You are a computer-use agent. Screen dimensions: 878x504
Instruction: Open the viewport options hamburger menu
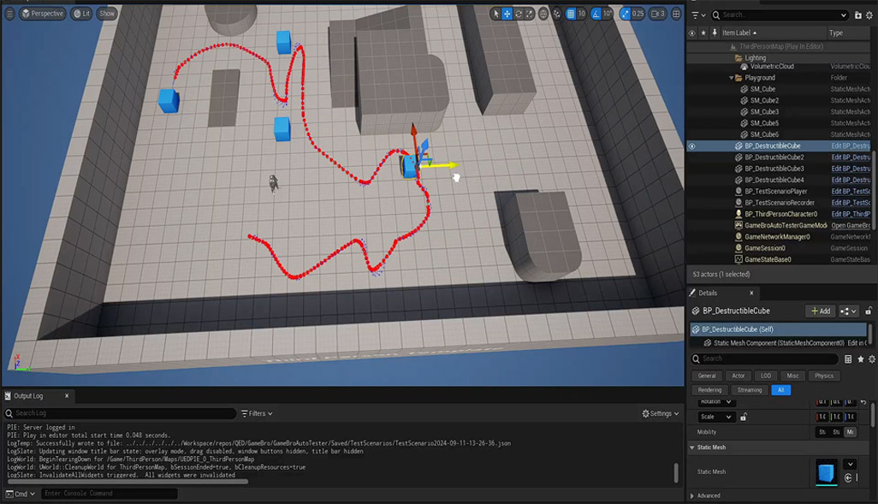click(x=9, y=14)
